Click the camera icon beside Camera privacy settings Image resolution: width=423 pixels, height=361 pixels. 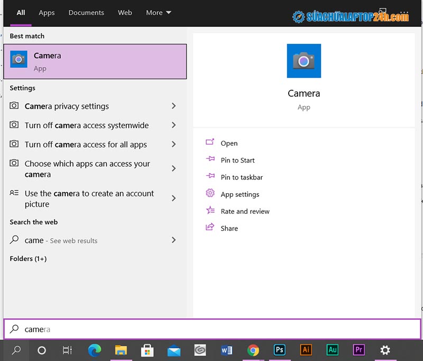tap(14, 105)
